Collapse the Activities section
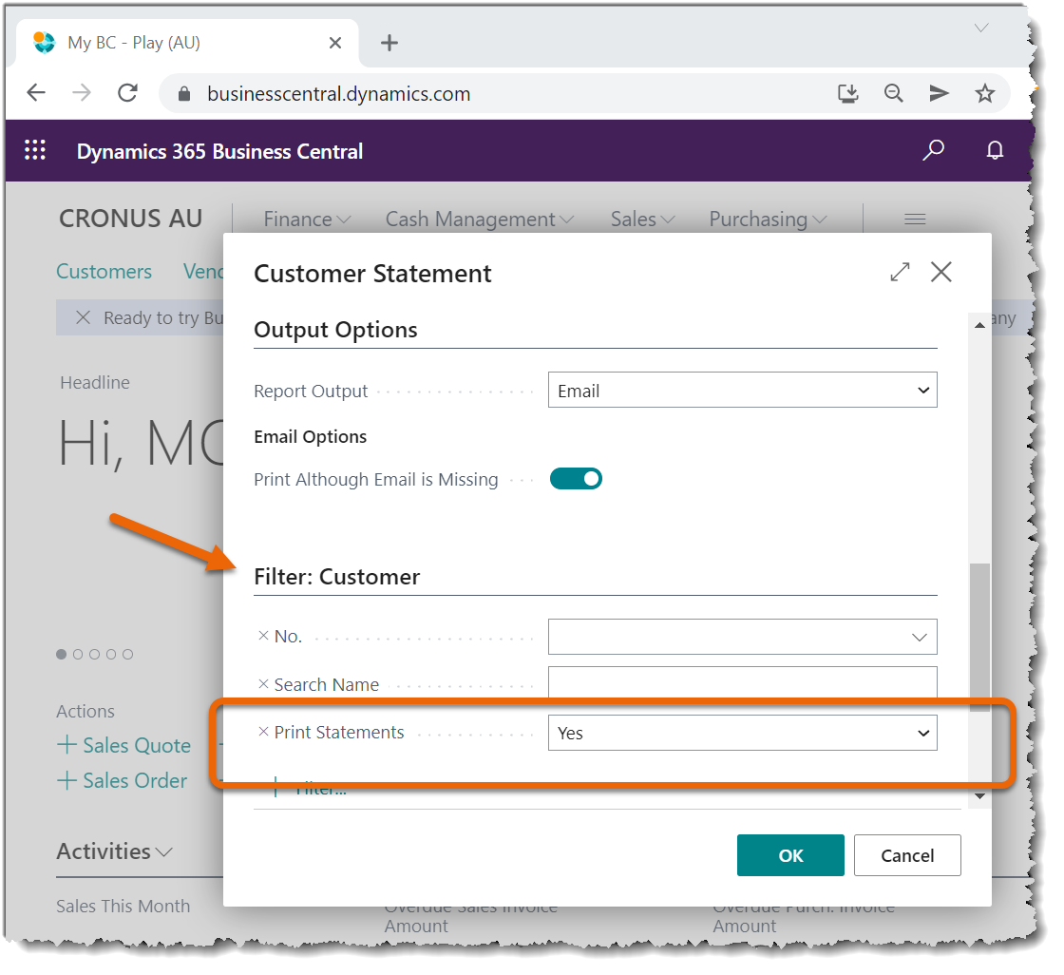1064x975 pixels. tap(115, 851)
